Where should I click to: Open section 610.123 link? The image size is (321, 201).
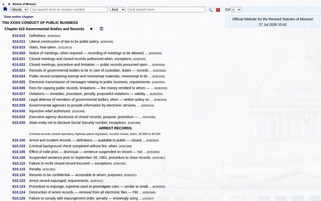[x=19, y=186]
